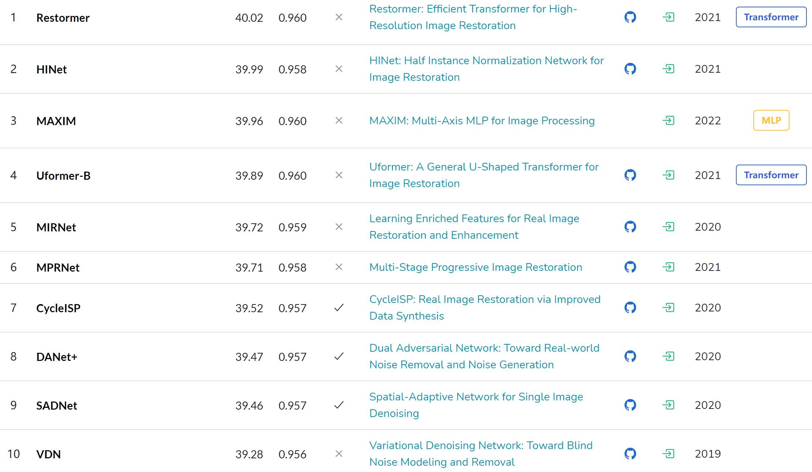Open the GitHub repository for Restormer
This screenshot has height=472, width=812.
coord(630,17)
